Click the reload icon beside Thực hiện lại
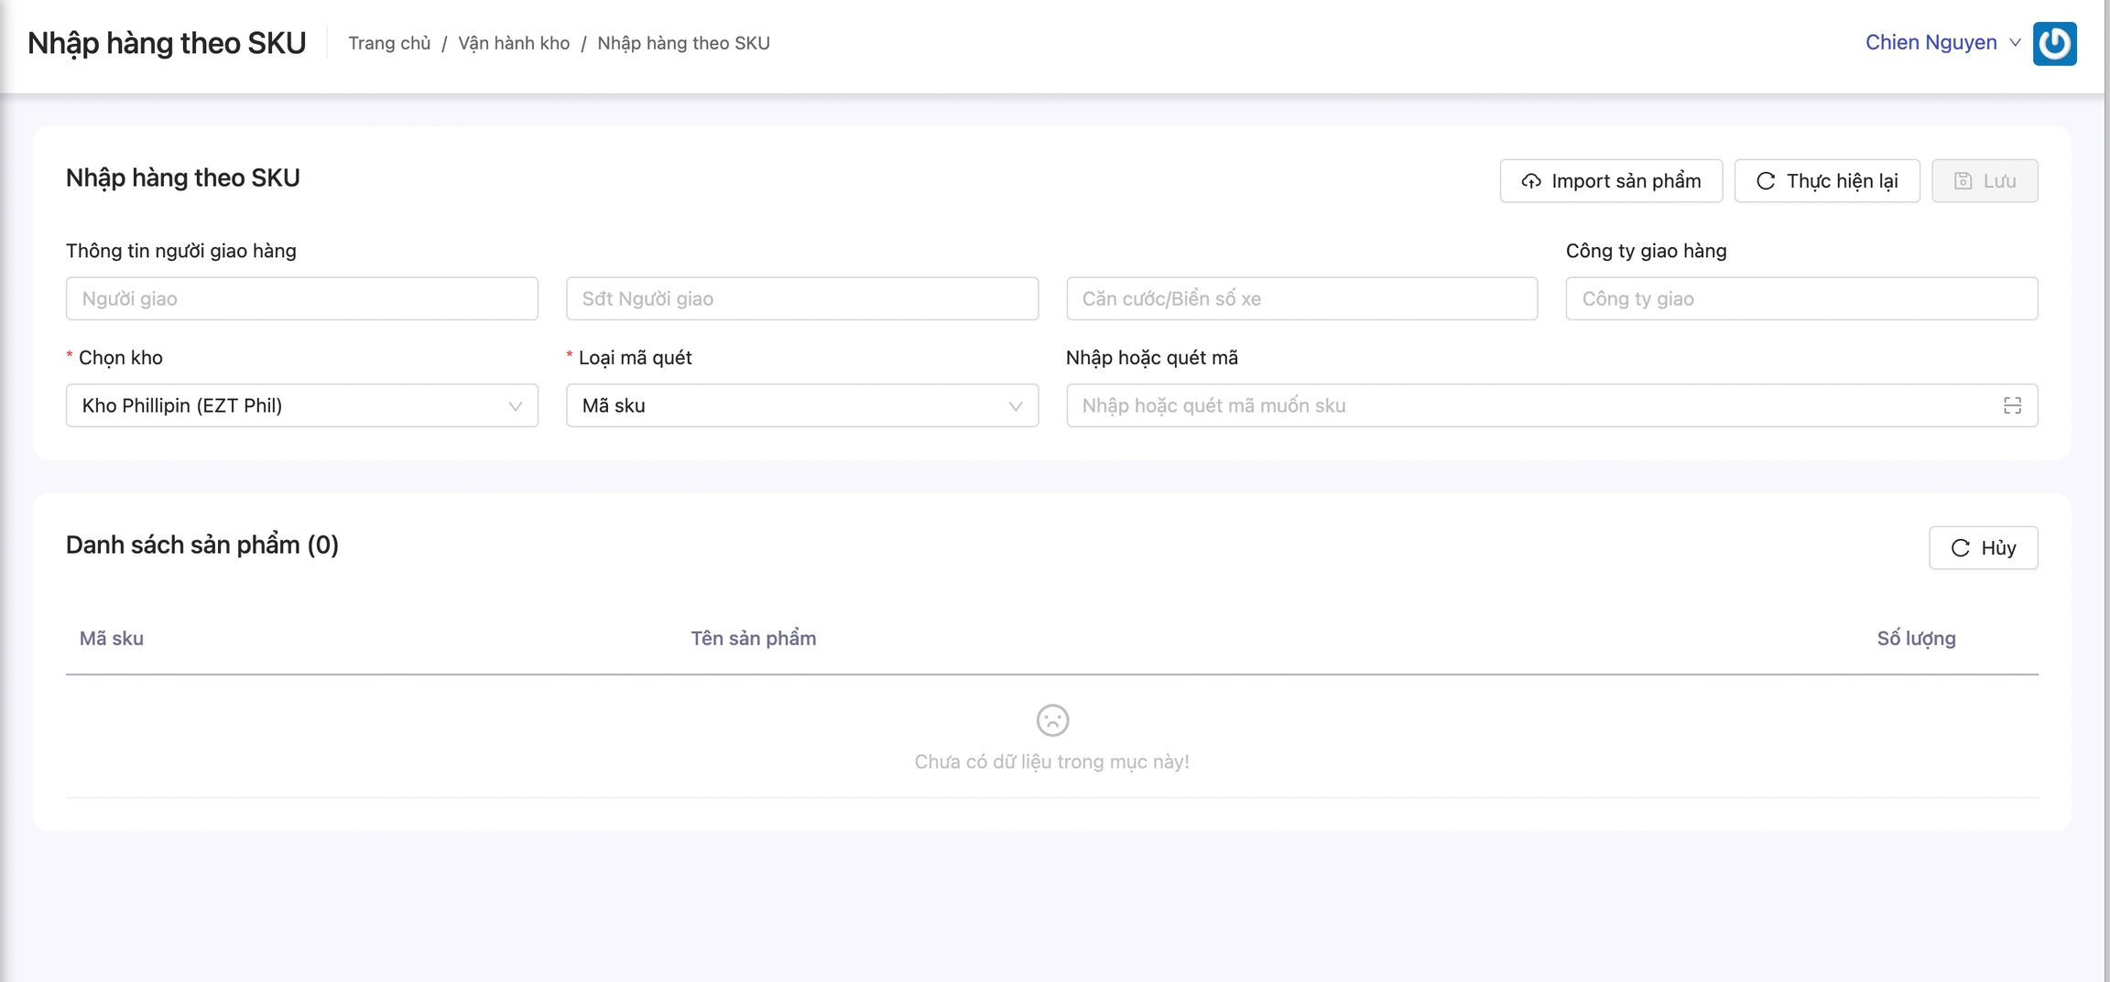2110x982 pixels. tap(1766, 181)
